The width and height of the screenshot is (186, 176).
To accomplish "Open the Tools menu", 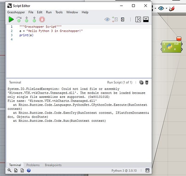I will tap(59, 12).
